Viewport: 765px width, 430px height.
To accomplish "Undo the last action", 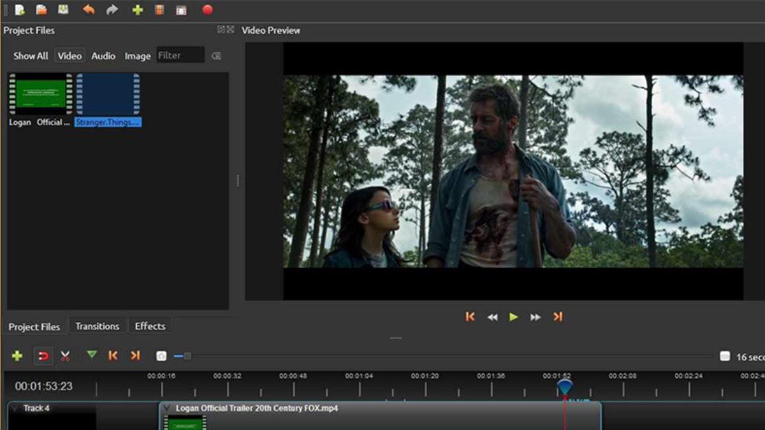I will [x=89, y=10].
